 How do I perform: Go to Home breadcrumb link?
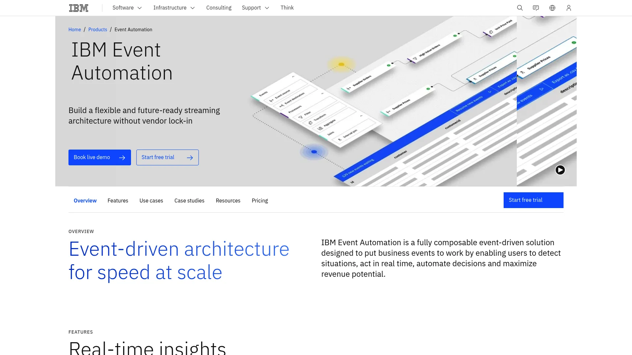tap(75, 30)
